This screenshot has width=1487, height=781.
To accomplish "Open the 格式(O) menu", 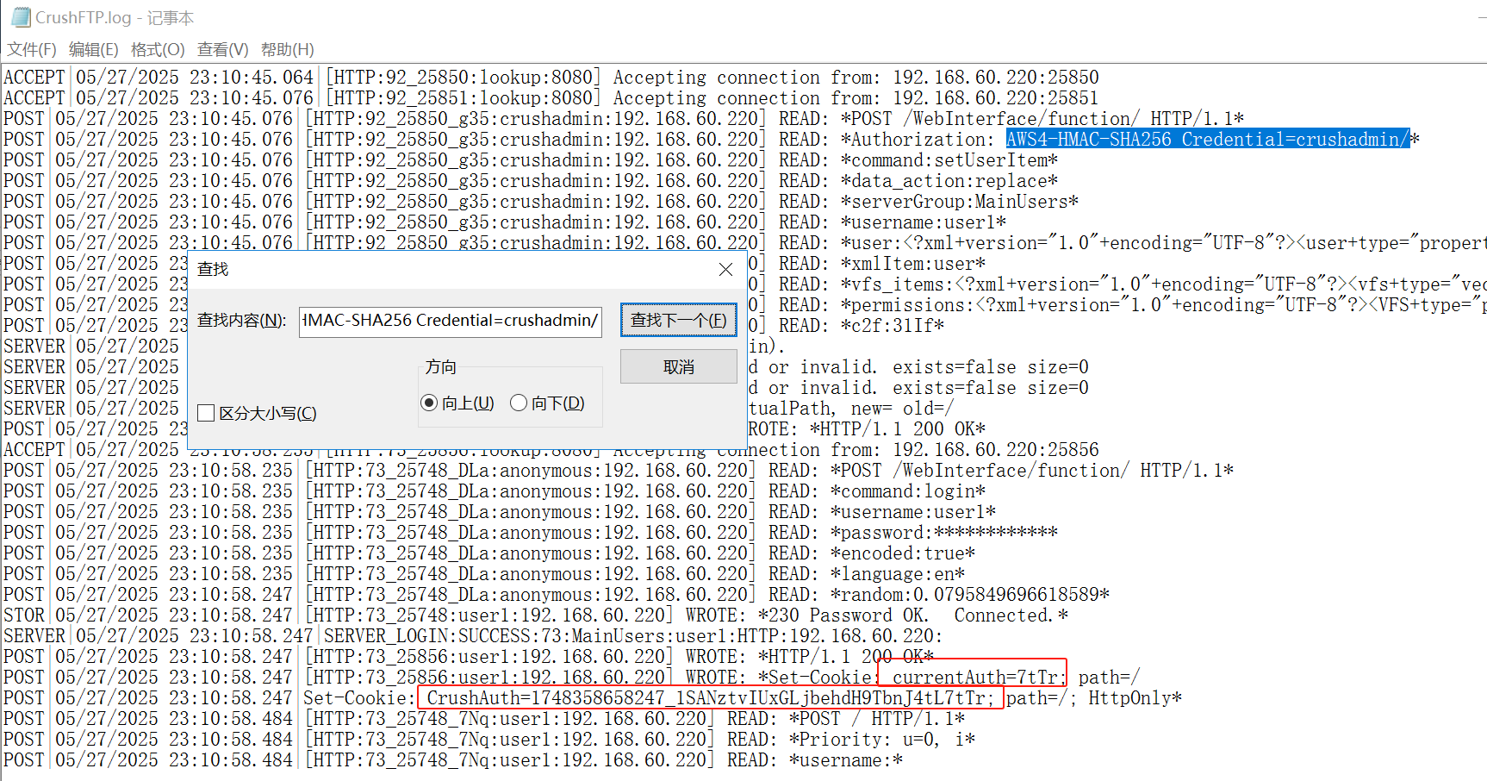I will [x=158, y=50].
